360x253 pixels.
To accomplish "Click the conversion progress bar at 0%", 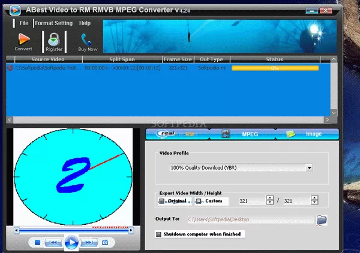I will (x=275, y=68).
